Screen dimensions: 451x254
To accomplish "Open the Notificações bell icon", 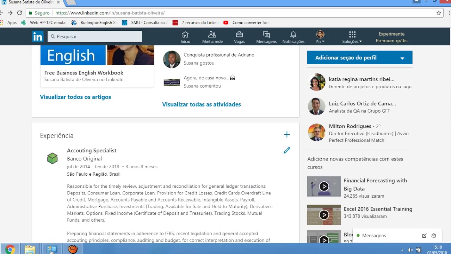I will click(x=293, y=37).
